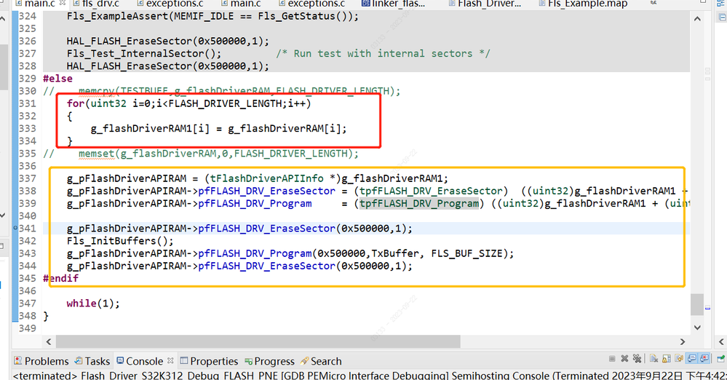Image resolution: width=727 pixels, height=380 pixels.
Task: Click the disabled Terminate button in Console toolbar
Action: [x=612, y=359]
